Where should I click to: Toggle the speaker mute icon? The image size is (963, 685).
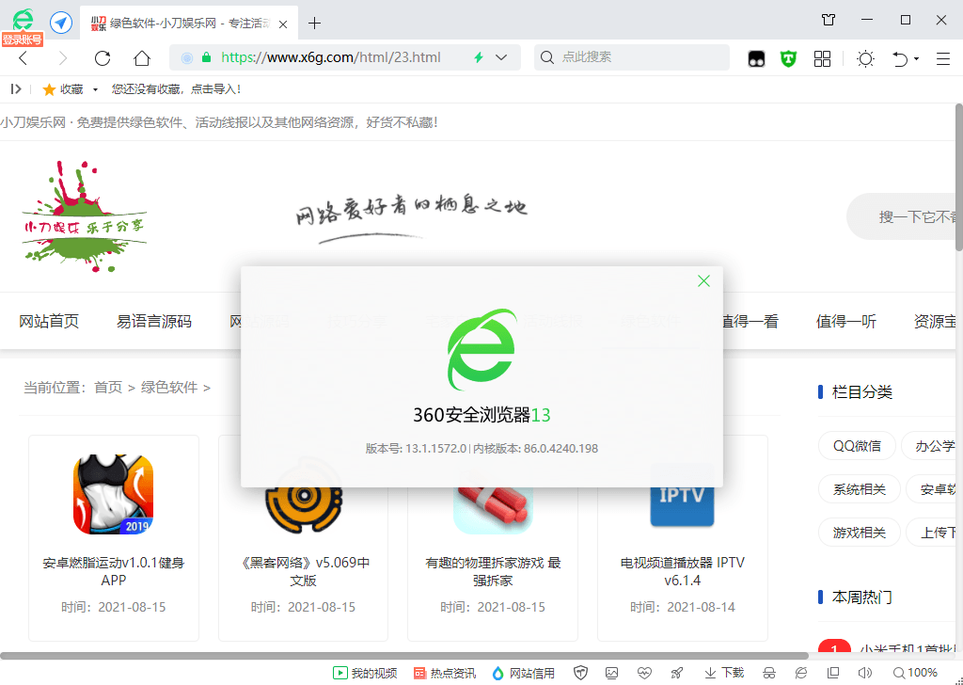point(865,674)
